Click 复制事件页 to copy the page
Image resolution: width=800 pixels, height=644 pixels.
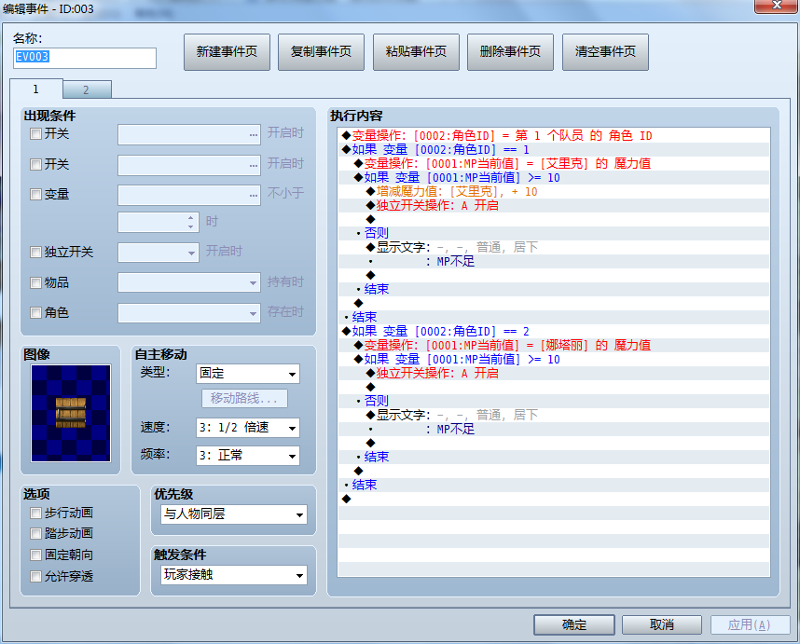(321, 52)
